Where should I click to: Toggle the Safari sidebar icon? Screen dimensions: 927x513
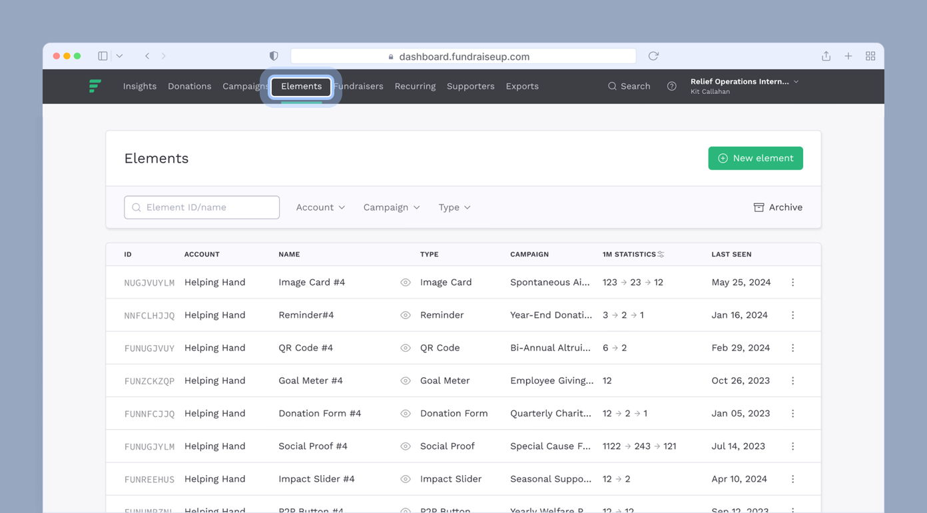point(103,56)
